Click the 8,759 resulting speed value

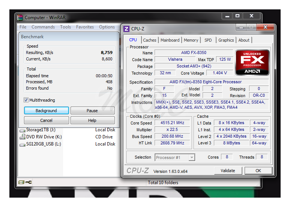tap(107, 52)
